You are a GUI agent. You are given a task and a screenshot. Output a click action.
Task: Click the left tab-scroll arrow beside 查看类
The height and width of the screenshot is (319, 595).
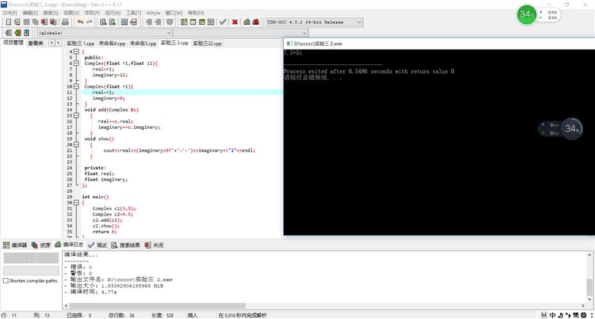pyautogui.click(x=52, y=43)
